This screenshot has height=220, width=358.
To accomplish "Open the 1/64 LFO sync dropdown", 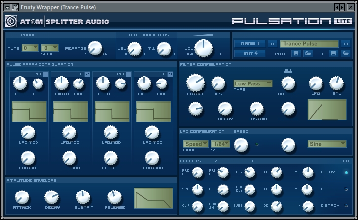I will pyautogui.click(x=220, y=144).
